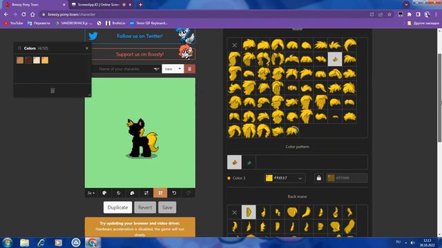Click the Chrome icon in the taskbar

[93, 242]
